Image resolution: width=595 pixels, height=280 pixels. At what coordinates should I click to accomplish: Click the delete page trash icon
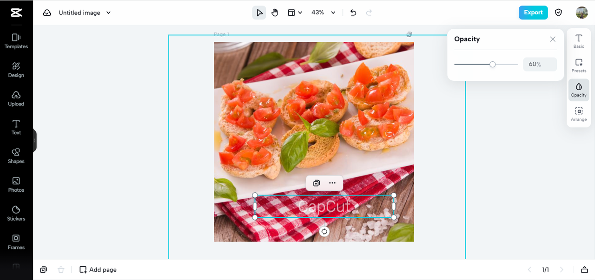(x=61, y=270)
